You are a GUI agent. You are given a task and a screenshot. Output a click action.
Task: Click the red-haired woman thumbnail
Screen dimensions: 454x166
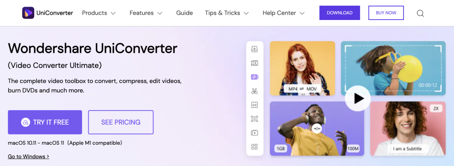[x=302, y=68]
